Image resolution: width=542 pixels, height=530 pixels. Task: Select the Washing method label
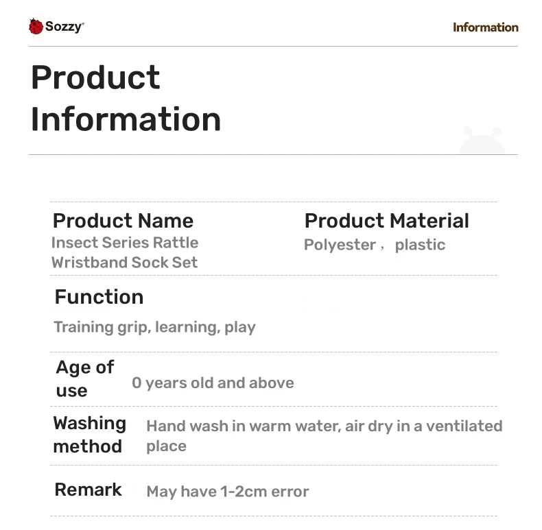point(89,435)
